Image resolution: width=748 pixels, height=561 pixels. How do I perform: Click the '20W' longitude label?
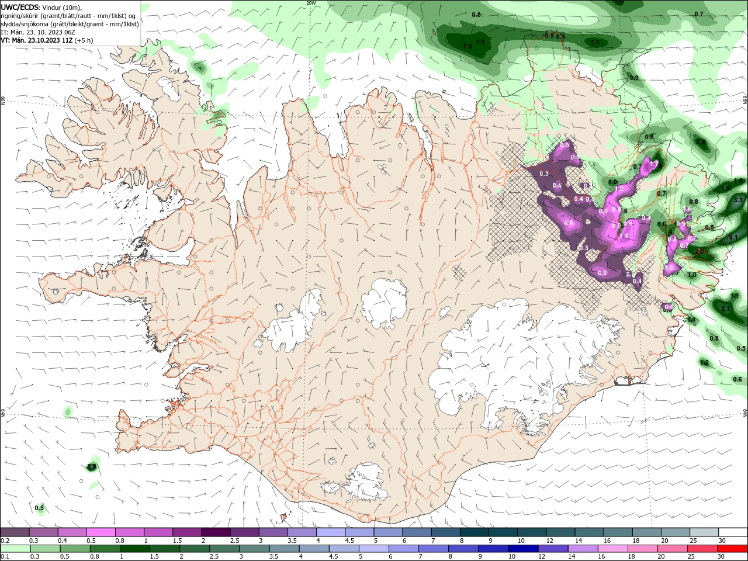point(311,3)
